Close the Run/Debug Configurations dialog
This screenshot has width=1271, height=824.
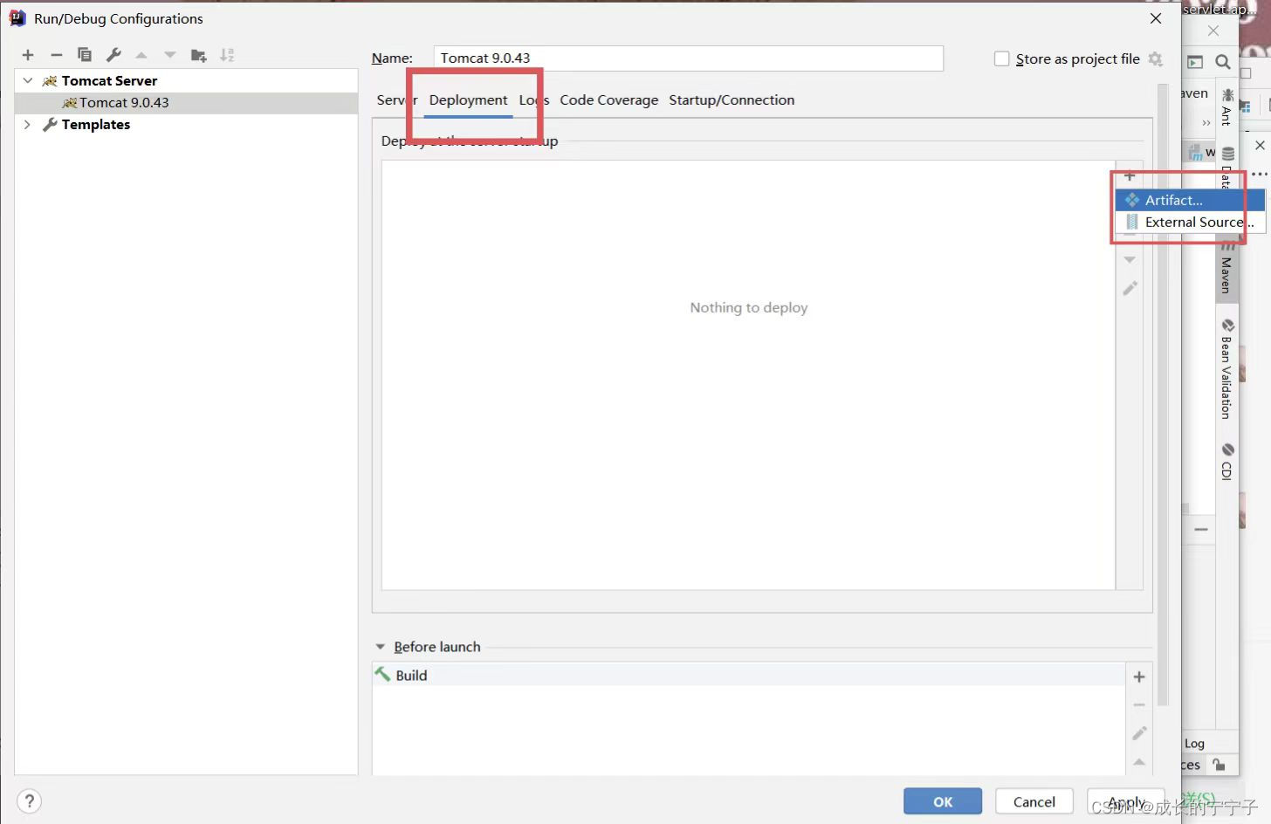pyautogui.click(x=1156, y=18)
